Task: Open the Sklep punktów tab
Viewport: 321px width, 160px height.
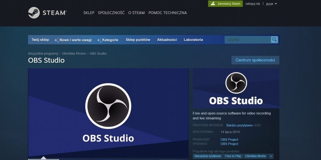Action: [138, 40]
